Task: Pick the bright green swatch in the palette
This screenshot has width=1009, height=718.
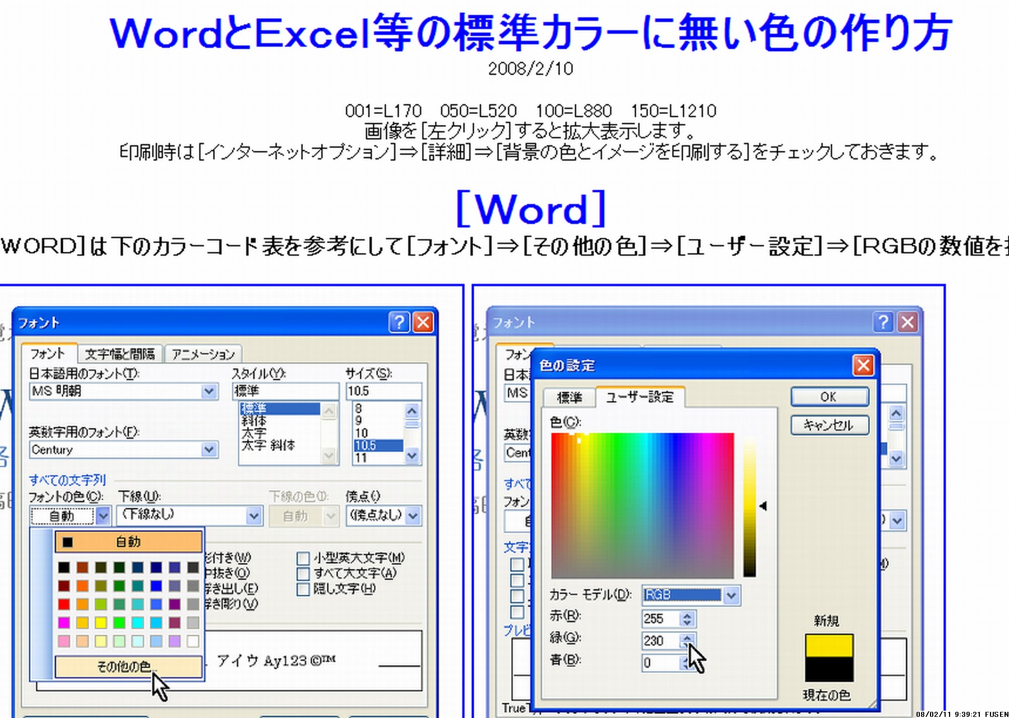Action: [119, 623]
